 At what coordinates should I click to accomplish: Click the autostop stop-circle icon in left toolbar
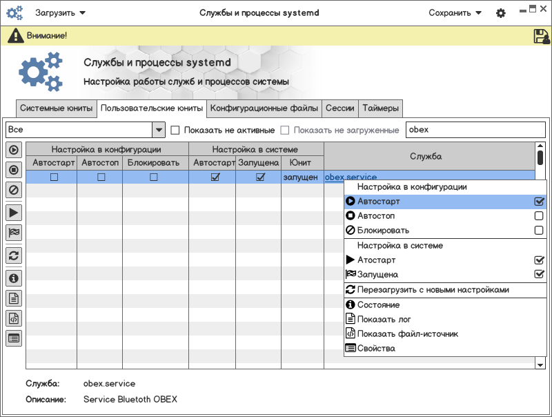(x=14, y=169)
